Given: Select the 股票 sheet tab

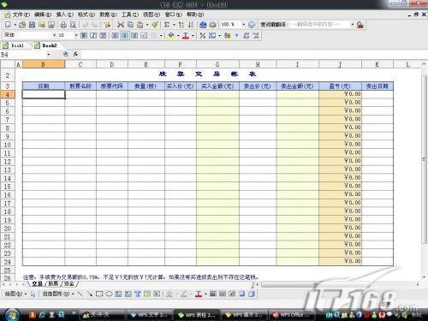Looking at the screenshot, I should (53, 283).
